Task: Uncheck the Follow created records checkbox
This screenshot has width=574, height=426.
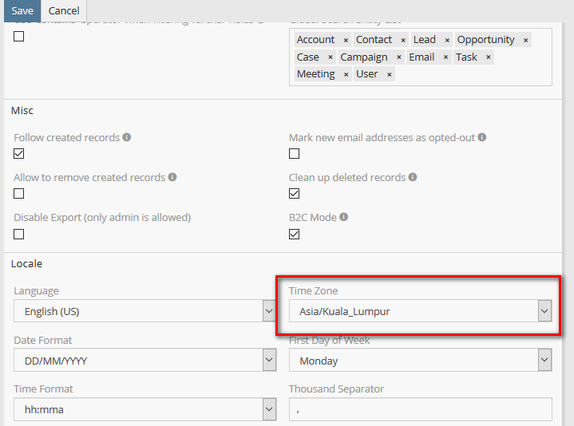Action: [19, 154]
